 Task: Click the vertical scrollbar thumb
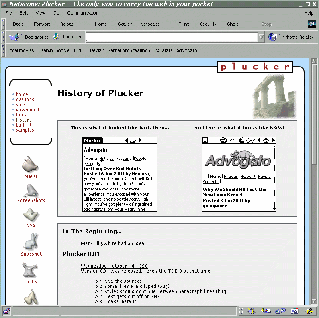pyautogui.click(x=314, y=115)
